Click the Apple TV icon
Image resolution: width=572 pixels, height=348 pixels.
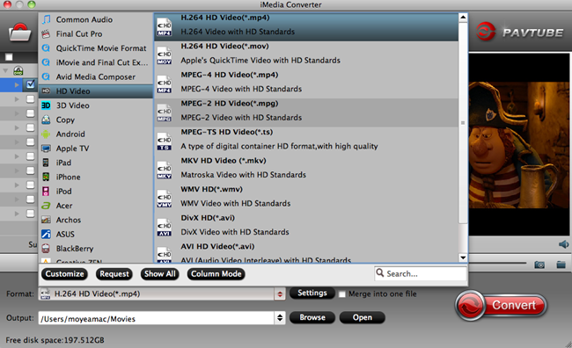click(46, 149)
